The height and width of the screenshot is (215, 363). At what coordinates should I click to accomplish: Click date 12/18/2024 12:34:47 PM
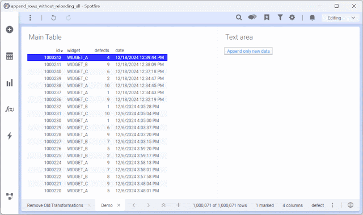(x=140, y=78)
